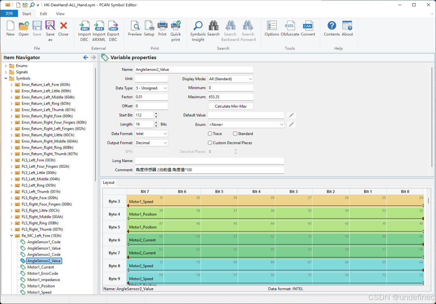Switch to the Edit ribbon tab

[x=43, y=14]
